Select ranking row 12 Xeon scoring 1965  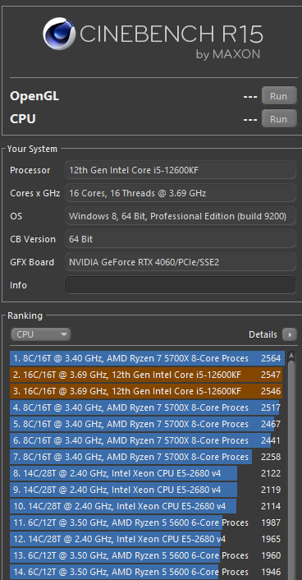coord(146,539)
